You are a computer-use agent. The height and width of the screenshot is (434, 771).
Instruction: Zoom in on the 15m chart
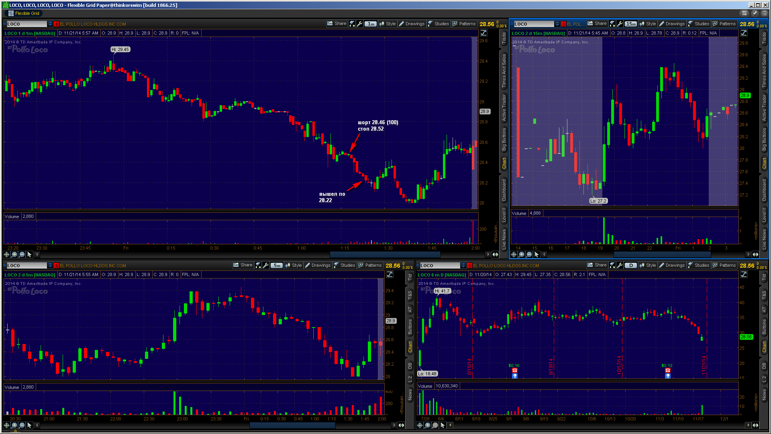pyautogui.click(x=521, y=254)
